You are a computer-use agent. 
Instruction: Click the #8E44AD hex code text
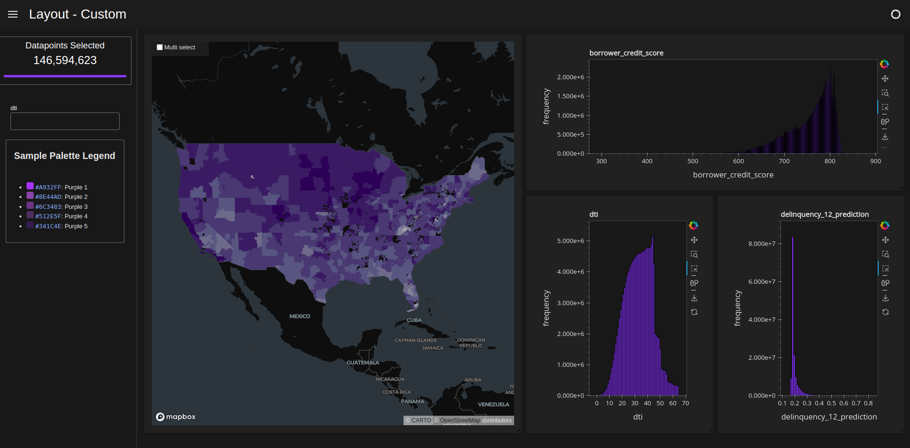tap(48, 197)
